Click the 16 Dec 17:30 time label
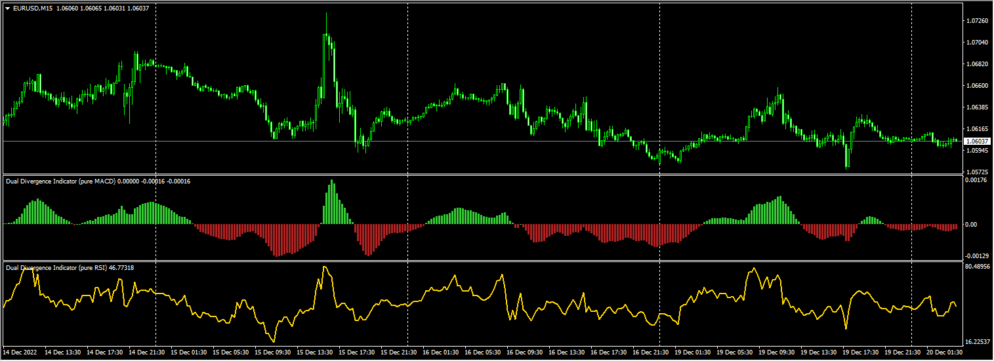The image size is (994, 361). pyautogui.click(x=609, y=352)
